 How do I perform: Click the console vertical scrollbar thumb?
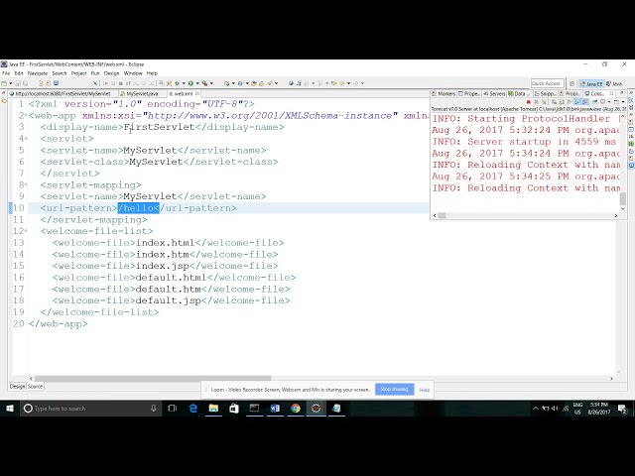623,198
